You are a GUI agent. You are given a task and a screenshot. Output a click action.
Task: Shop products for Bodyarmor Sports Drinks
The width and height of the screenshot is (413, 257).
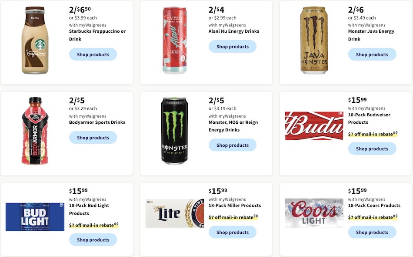coord(93,137)
